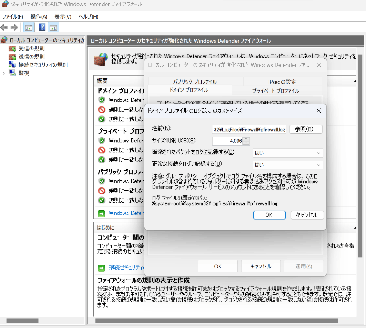Click the firewall icon beside ローカル コンピューター node
366x328 pixels.
[x=4, y=40]
